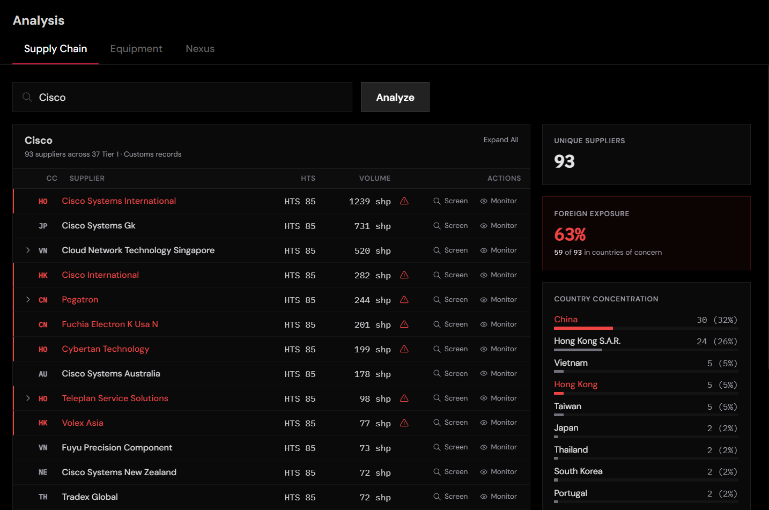Monitor Cisco Systems Gk supplier
Viewport: 769px width, 510px height.
coord(499,226)
